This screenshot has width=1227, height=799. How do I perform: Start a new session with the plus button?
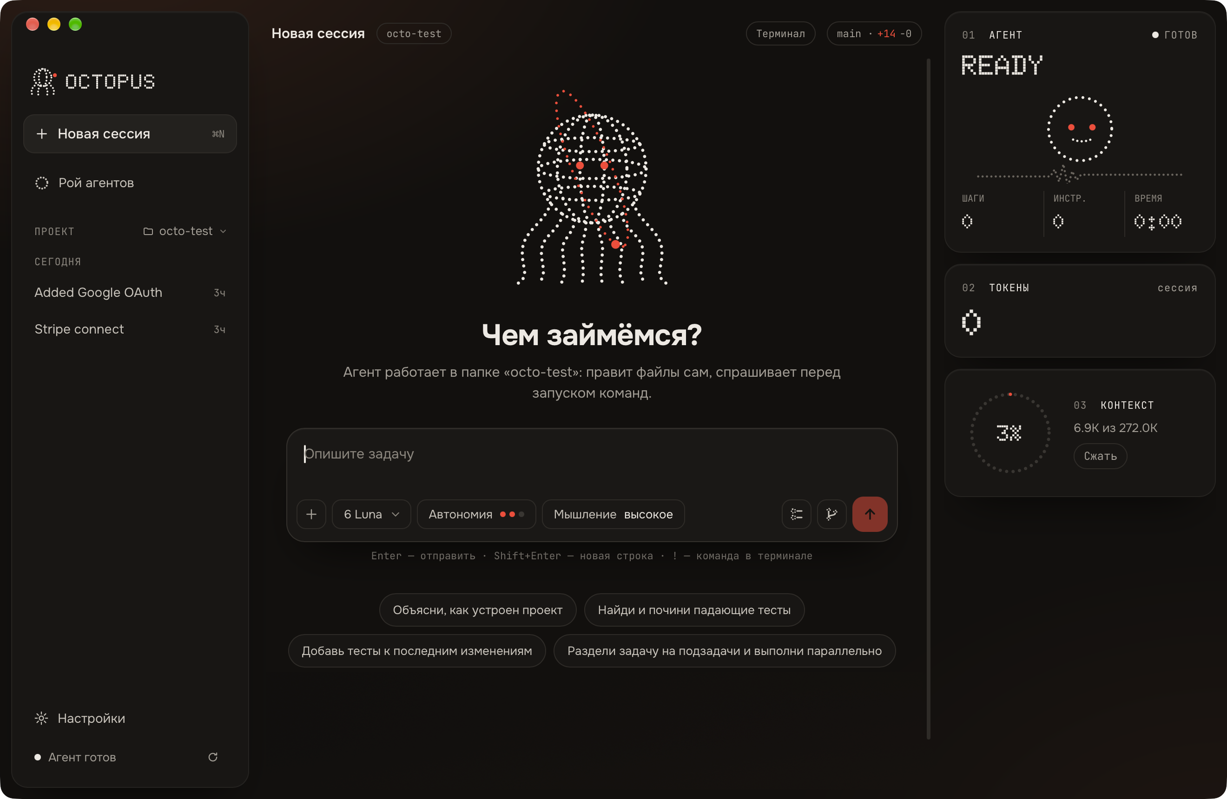130,134
